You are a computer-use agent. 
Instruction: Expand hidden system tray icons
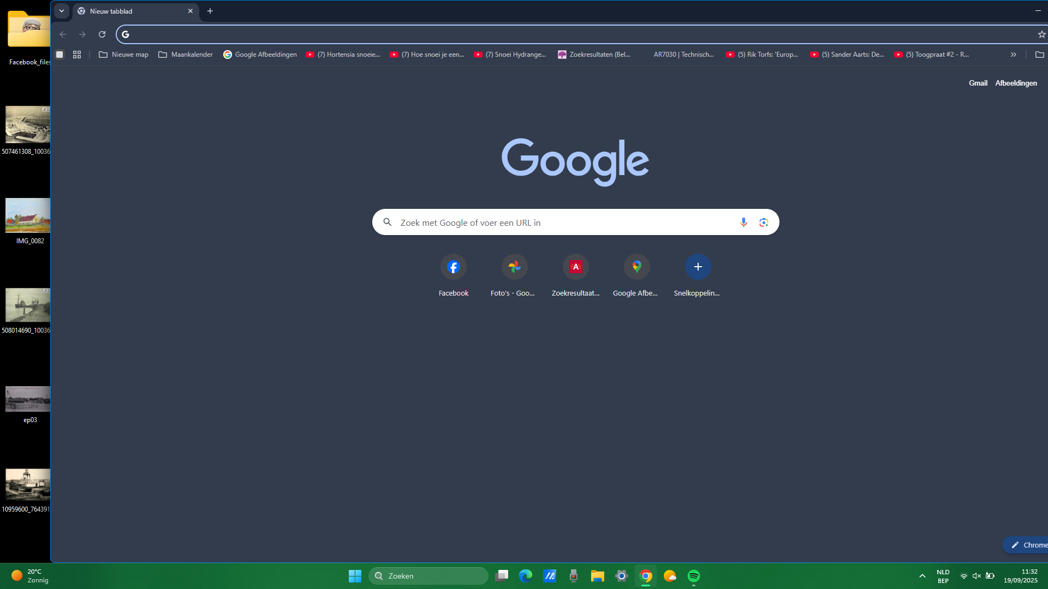(922, 576)
